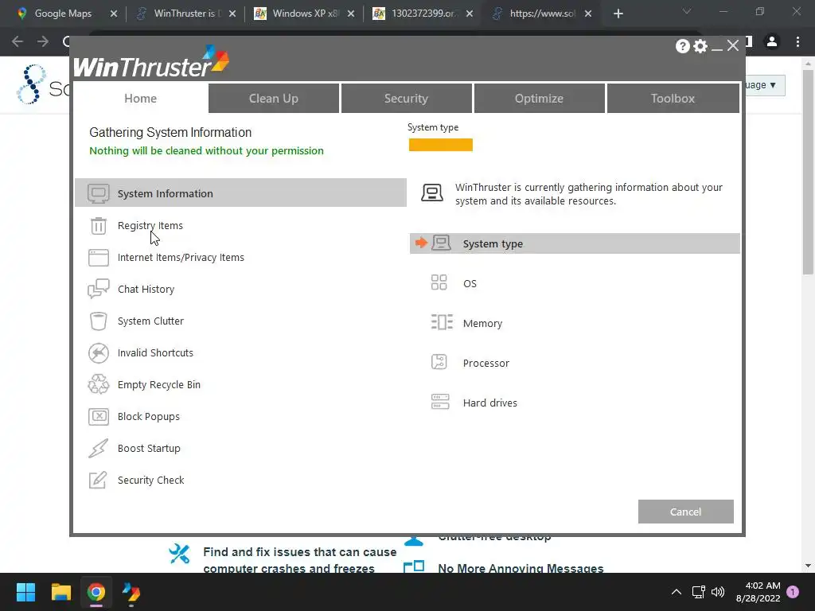
Task: Select Block Popups label
Action: (149, 417)
